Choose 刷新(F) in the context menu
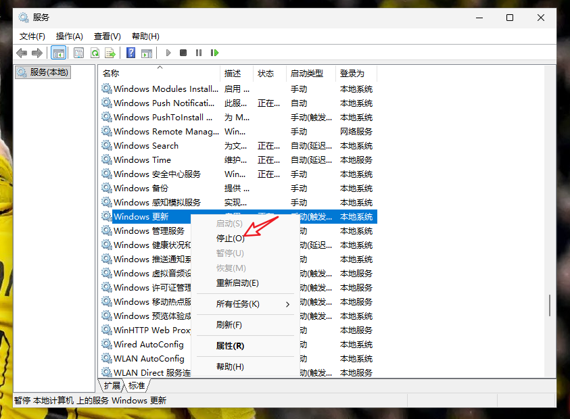This screenshot has height=419, width=570. click(x=245, y=325)
